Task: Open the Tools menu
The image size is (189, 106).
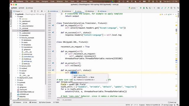Action: tap(72, 1)
